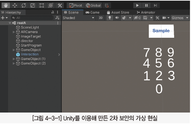The height and width of the screenshot is (124, 191).
Task: Select GameObject (1) in Hierarchy
Action: 33,59
